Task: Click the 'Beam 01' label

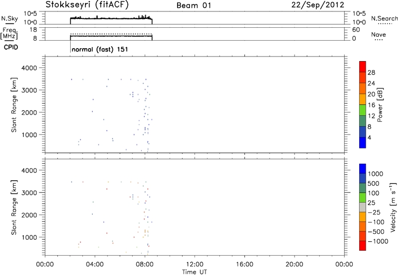Action: point(194,5)
